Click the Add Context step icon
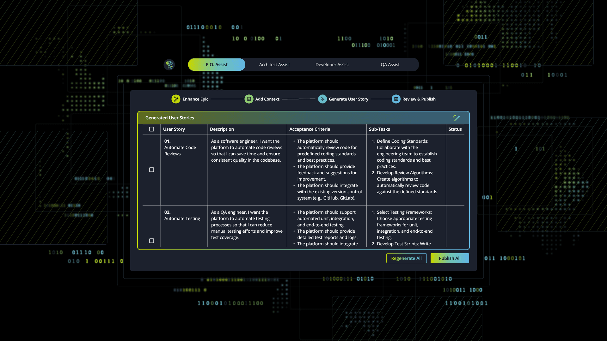Image resolution: width=607 pixels, height=341 pixels. point(249,99)
